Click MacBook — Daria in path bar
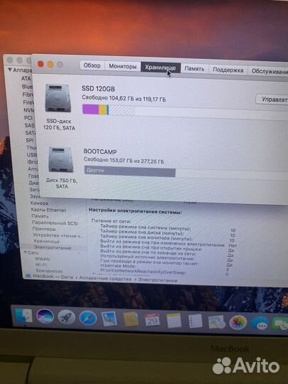Viewport: 288px width, 384px height. [53, 277]
